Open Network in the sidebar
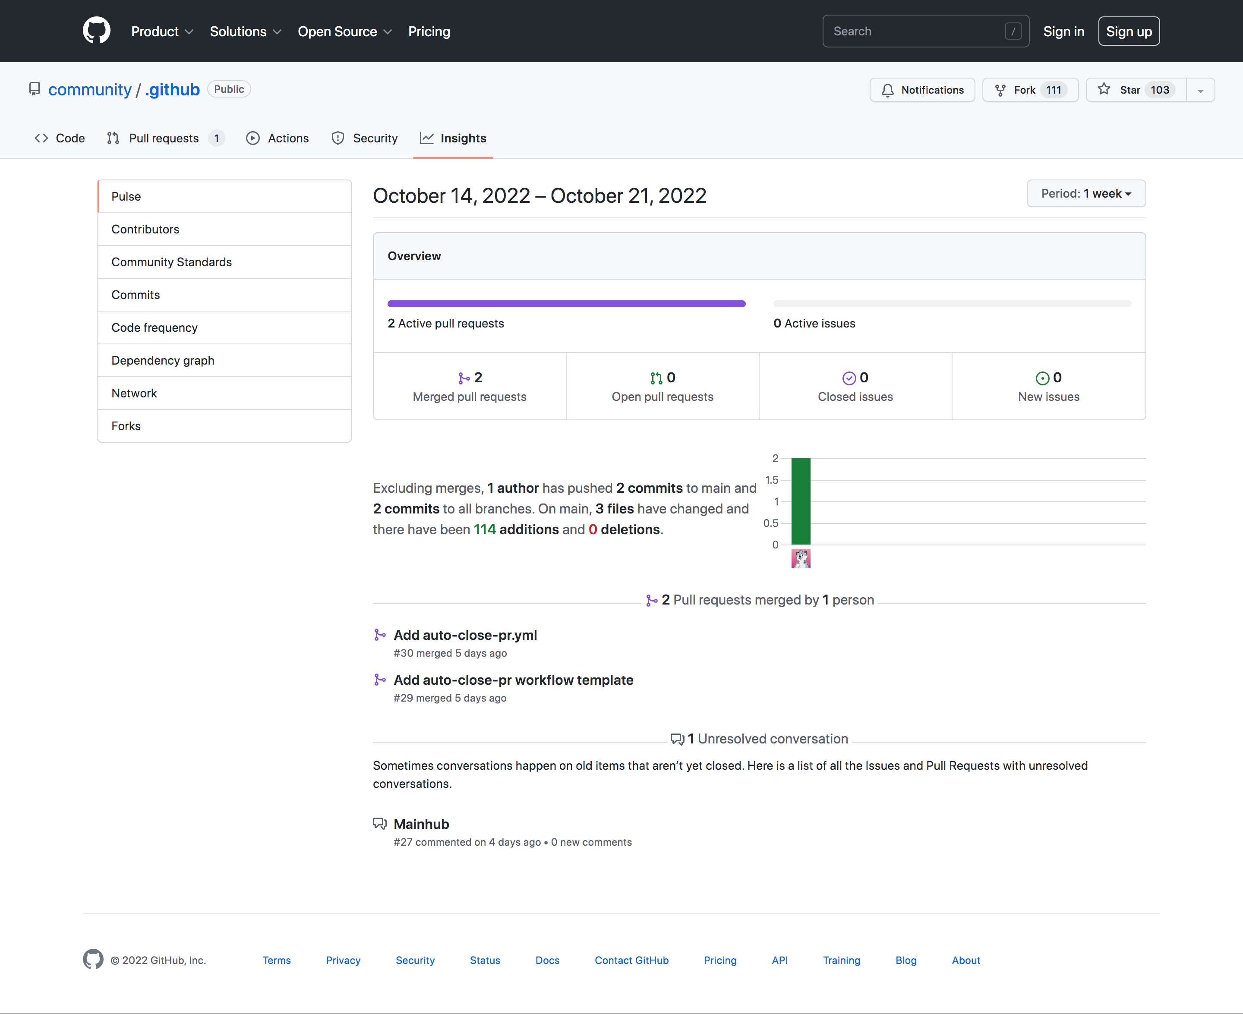This screenshot has height=1014, width=1243. (224, 393)
